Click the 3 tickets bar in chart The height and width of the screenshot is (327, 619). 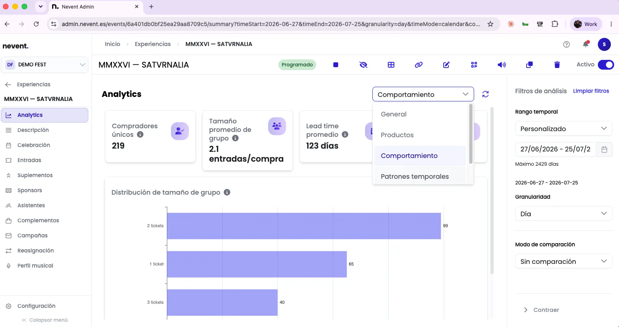click(222, 303)
